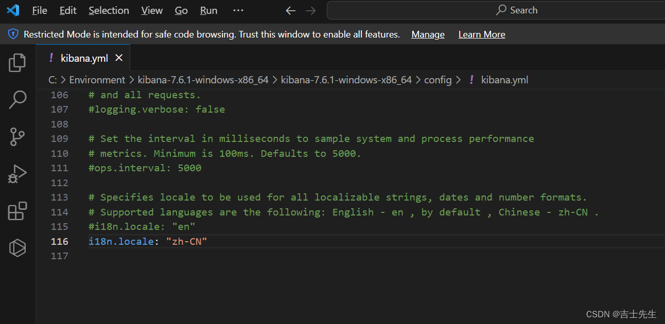Image resolution: width=665 pixels, height=324 pixels.
Task: Click the 'Specifies locale to be used' comment
Action: click(x=338, y=197)
